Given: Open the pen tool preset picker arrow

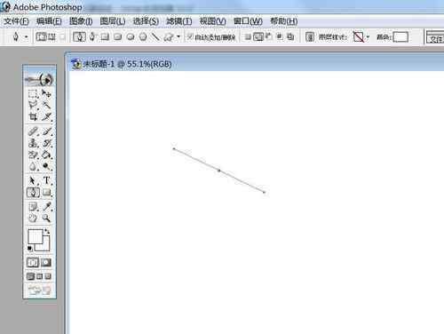Looking at the screenshot, I should point(26,37).
